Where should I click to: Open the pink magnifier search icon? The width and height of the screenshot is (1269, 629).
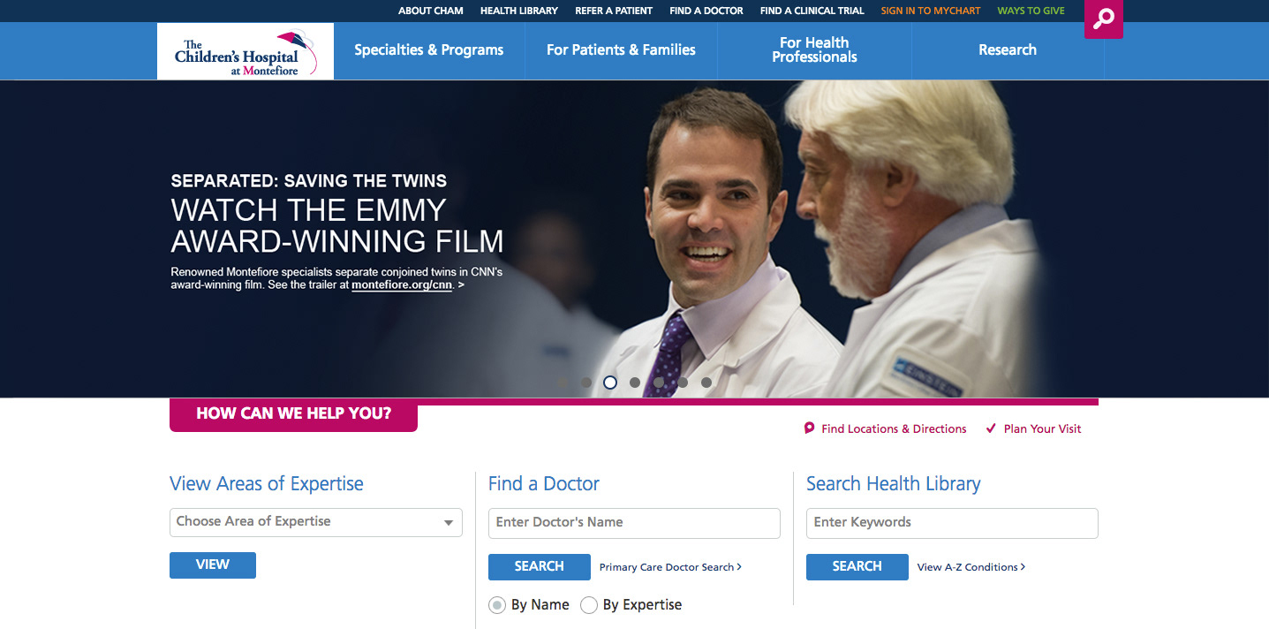click(x=1103, y=19)
